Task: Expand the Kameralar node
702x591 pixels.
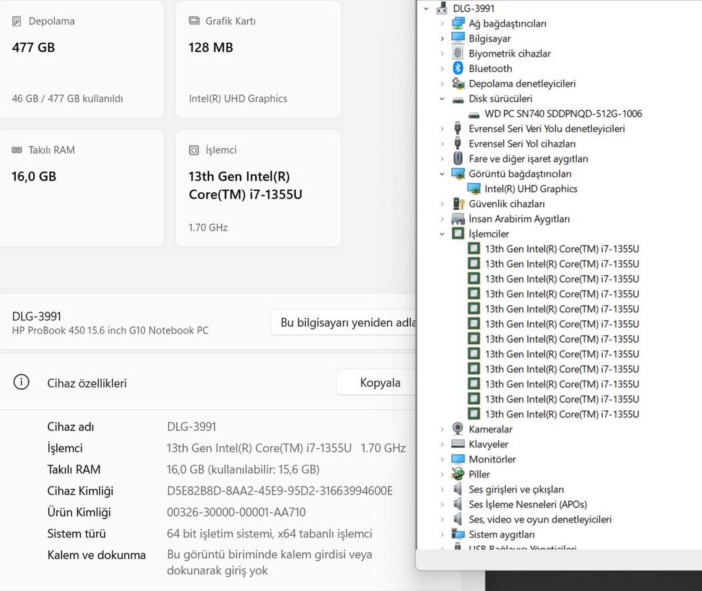Action: [x=442, y=429]
